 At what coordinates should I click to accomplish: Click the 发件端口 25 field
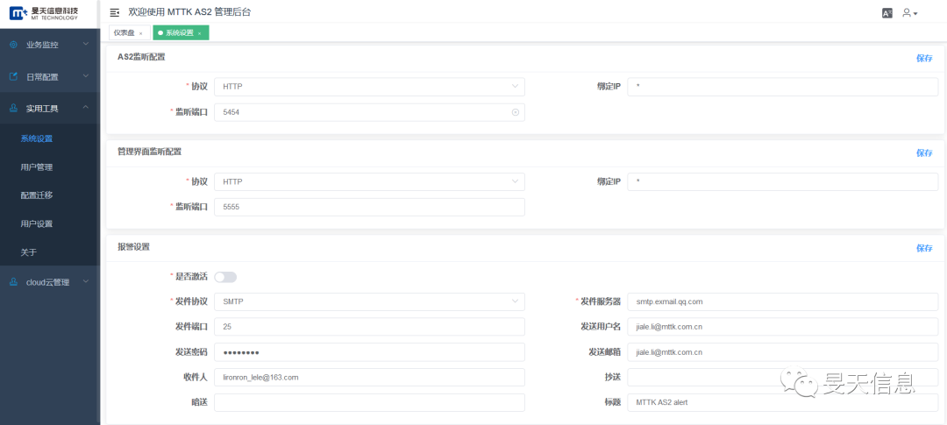point(370,327)
